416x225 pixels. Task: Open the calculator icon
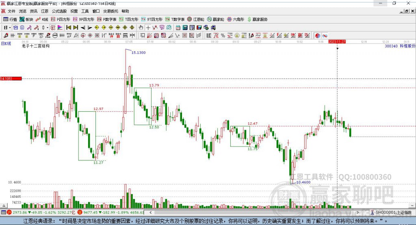pyautogui.click(x=185, y=28)
